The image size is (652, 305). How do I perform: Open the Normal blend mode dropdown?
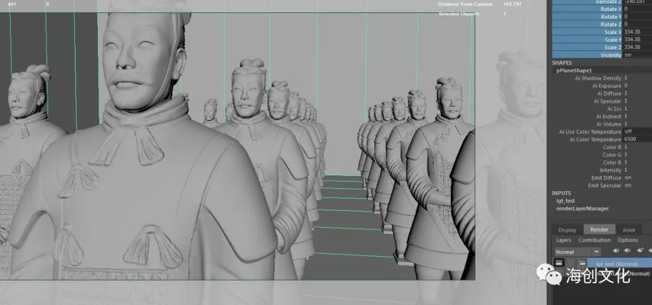pyautogui.click(x=577, y=251)
